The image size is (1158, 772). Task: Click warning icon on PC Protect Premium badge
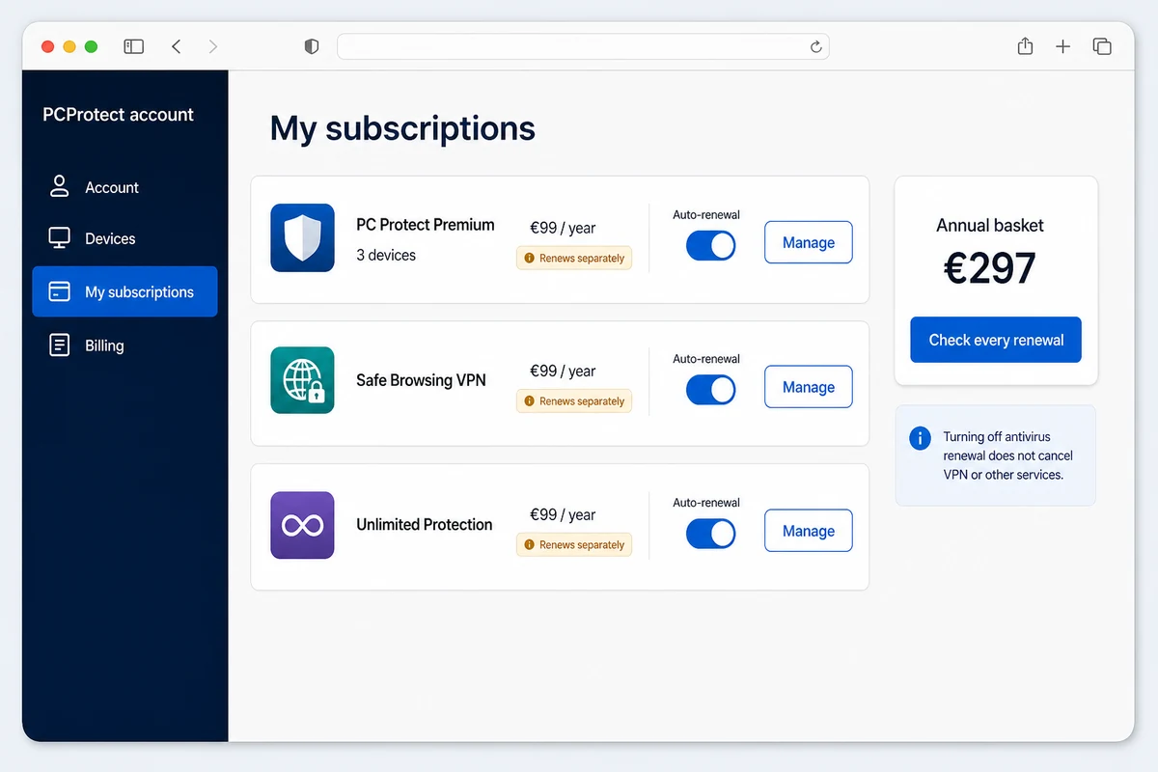529,259
